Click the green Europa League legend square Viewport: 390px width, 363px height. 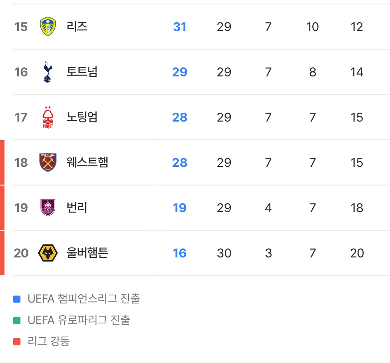[17, 320]
